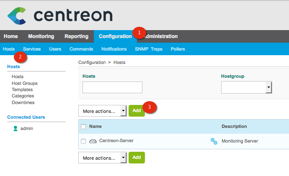289x176 pixels.
Task: Click the admin user icon
Action: [x=15, y=128]
